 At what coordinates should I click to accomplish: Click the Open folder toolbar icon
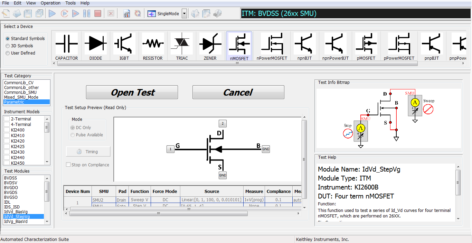tap(17, 14)
